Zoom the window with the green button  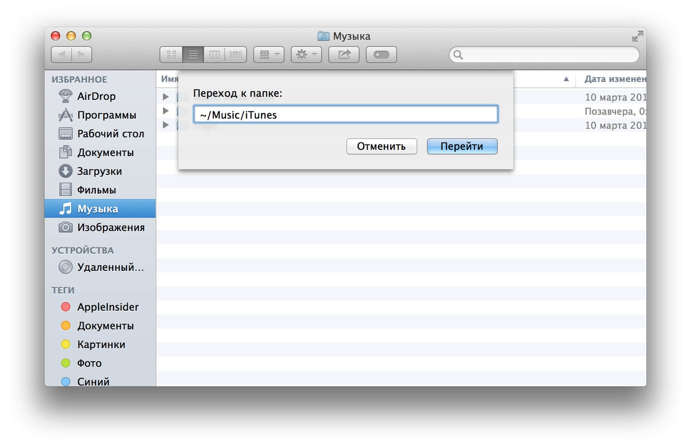87,36
